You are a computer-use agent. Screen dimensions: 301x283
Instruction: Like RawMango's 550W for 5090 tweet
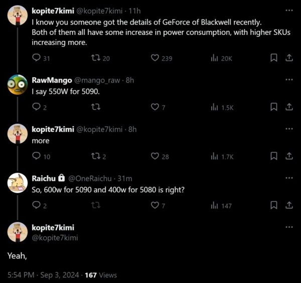155,106
